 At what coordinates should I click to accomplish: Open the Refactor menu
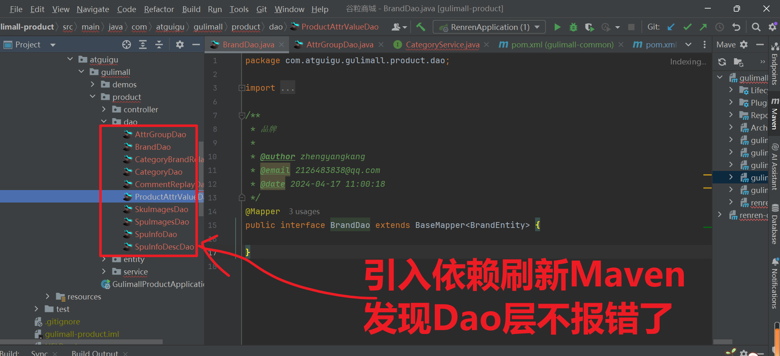click(159, 9)
